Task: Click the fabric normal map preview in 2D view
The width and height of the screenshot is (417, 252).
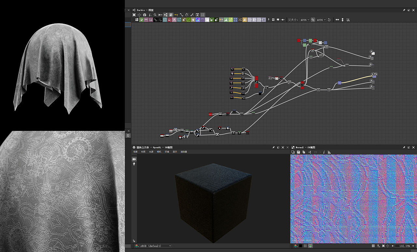Action: (353, 199)
